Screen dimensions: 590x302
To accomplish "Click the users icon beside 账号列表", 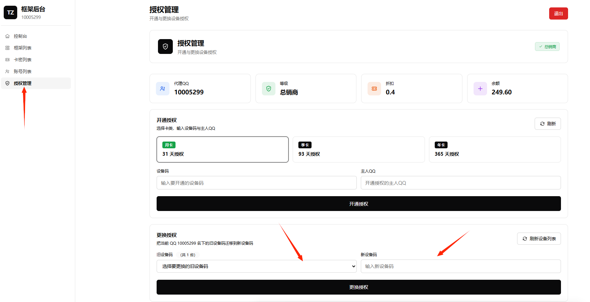I will tap(7, 71).
